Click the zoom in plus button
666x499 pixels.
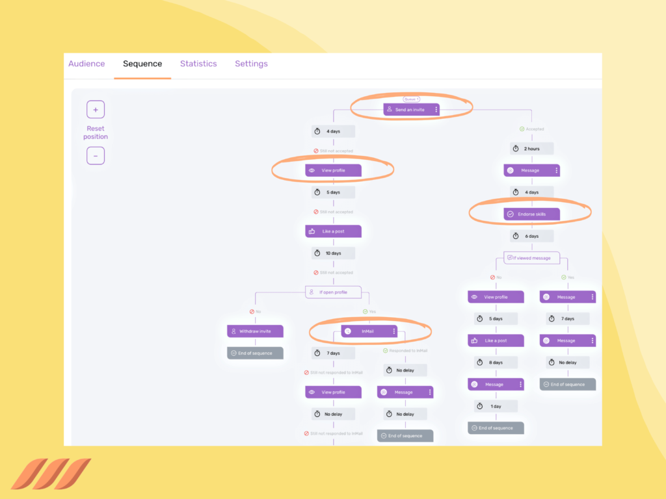pos(96,110)
